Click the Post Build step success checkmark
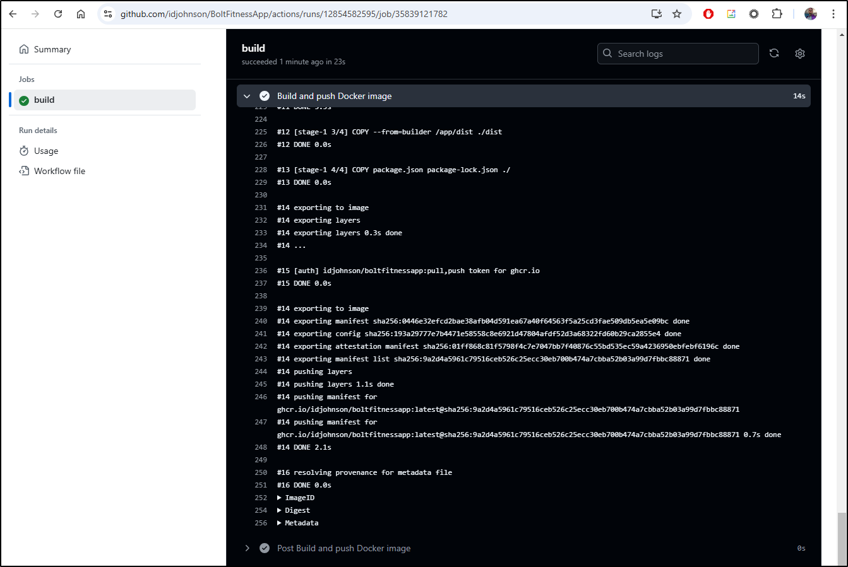The image size is (848, 567). [265, 548]
